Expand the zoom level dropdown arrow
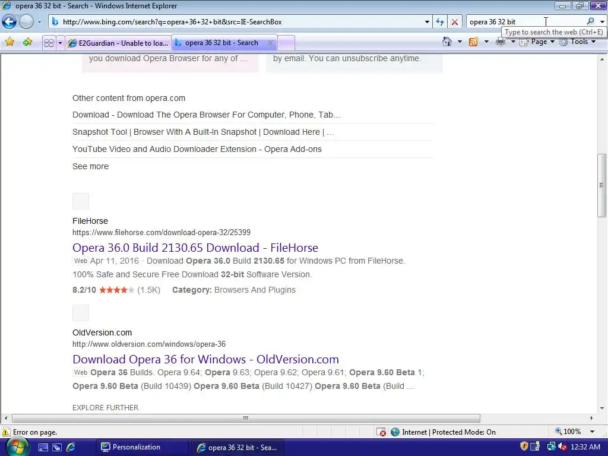608x456 pixels. [593, 432]
